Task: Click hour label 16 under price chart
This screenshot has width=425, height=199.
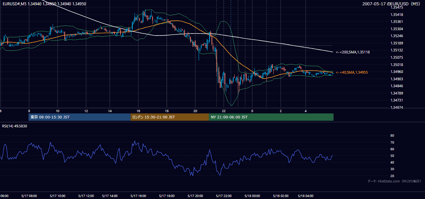Action: (x=138, y=111)
